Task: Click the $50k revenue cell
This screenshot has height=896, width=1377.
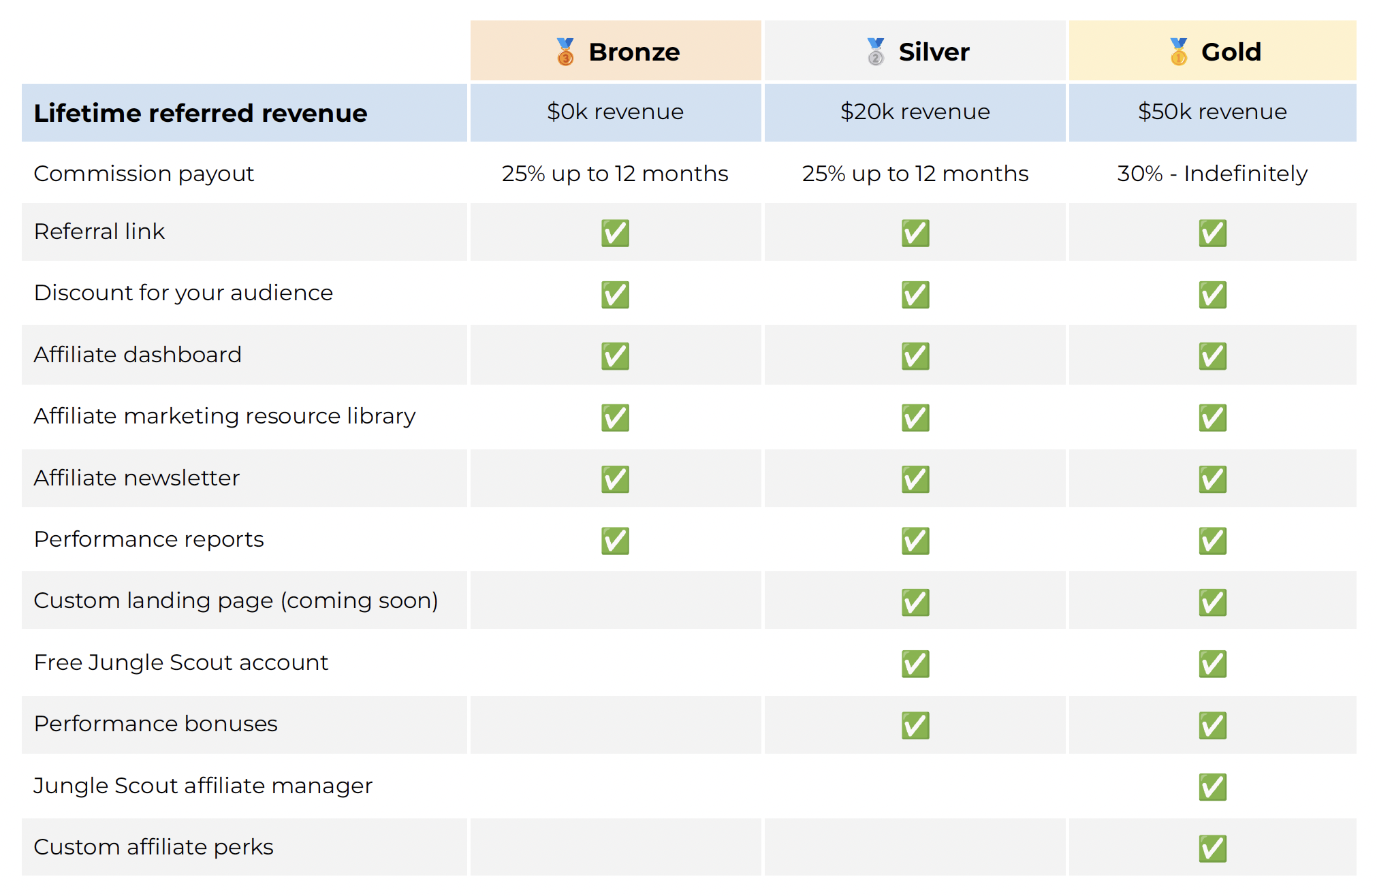Action: [x=1213, y=112]
